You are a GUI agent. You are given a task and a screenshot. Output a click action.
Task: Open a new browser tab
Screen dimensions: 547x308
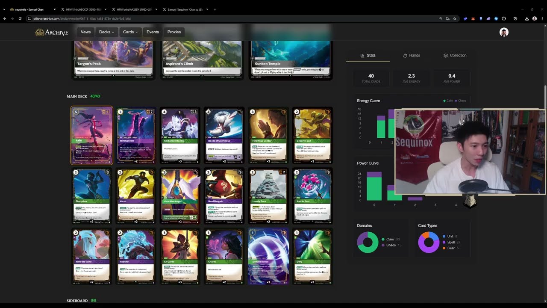215,9
